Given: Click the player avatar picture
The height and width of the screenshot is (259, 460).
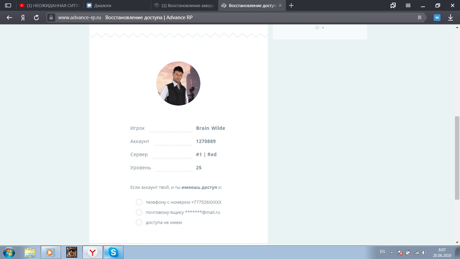Looking at the screenshot, I should click(x=178, y=83).
